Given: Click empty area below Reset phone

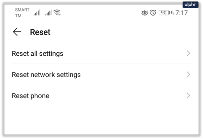Looking at the screenshot, I should click(x=101, y=120).
